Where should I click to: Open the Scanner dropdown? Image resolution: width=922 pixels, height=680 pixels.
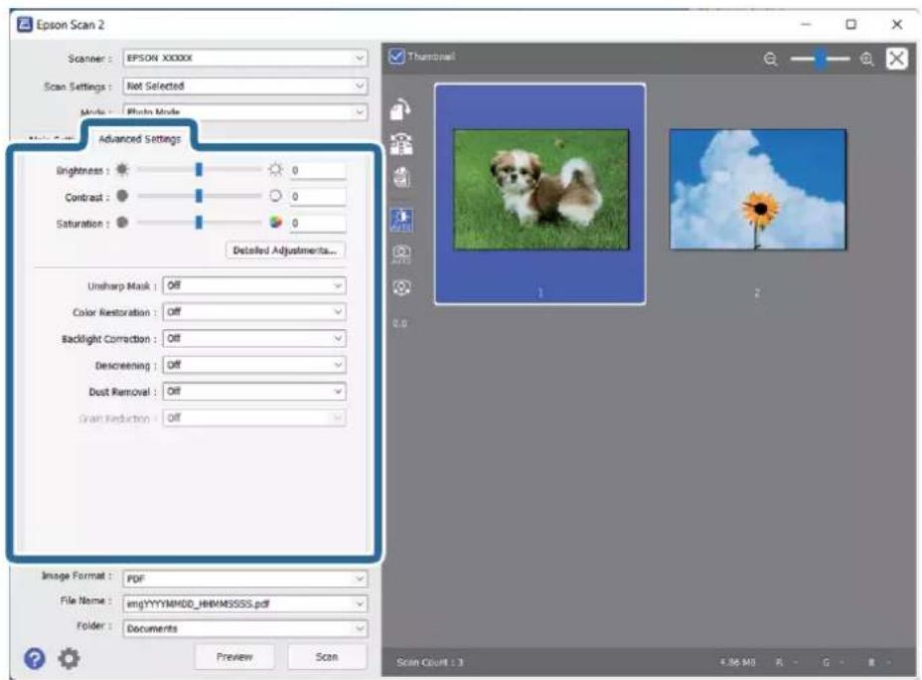[x=244, y=59]
